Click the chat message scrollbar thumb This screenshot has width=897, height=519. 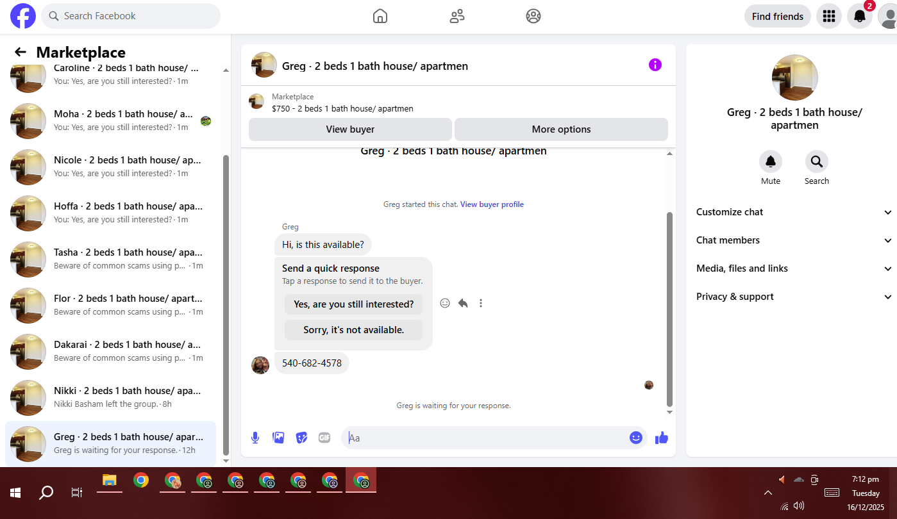point(670,309)
